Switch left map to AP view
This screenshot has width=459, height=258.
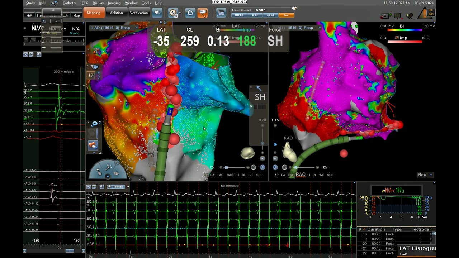[206, 175]
